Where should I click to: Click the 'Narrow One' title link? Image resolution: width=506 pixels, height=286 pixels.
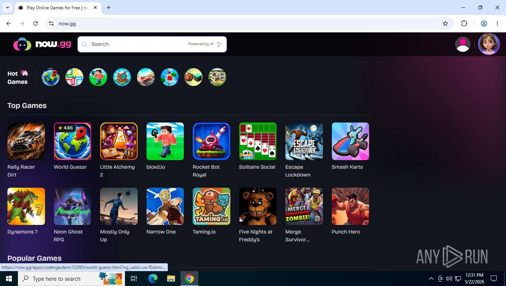coord(161,232)
